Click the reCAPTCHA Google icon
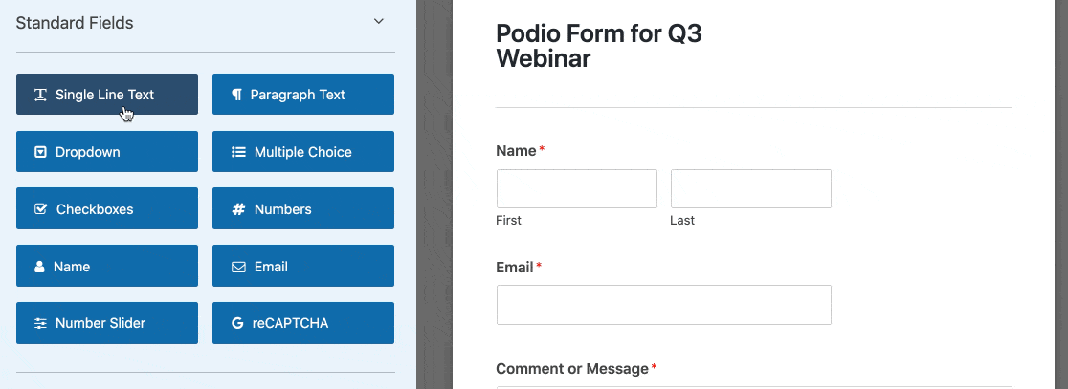Screen dimensions: 1068x389 [237, 323]
